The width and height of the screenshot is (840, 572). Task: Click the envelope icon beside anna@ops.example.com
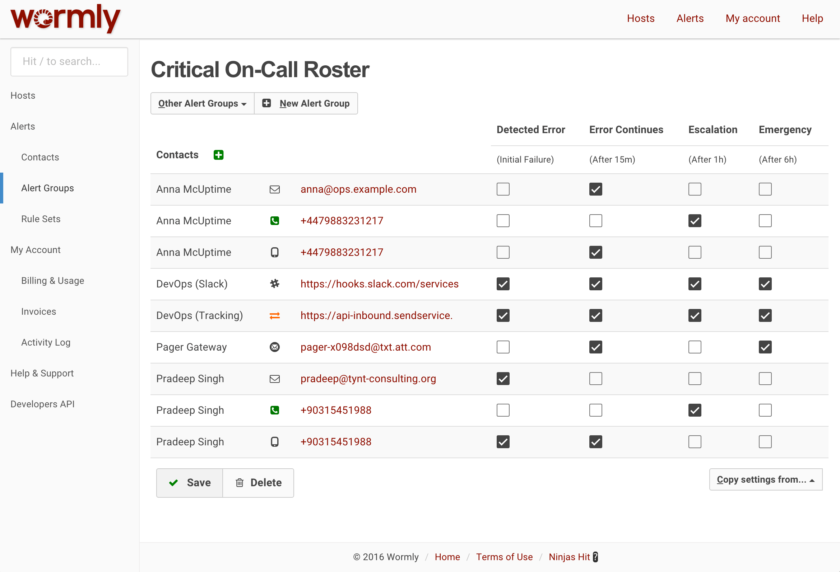[x=275, y=189]
